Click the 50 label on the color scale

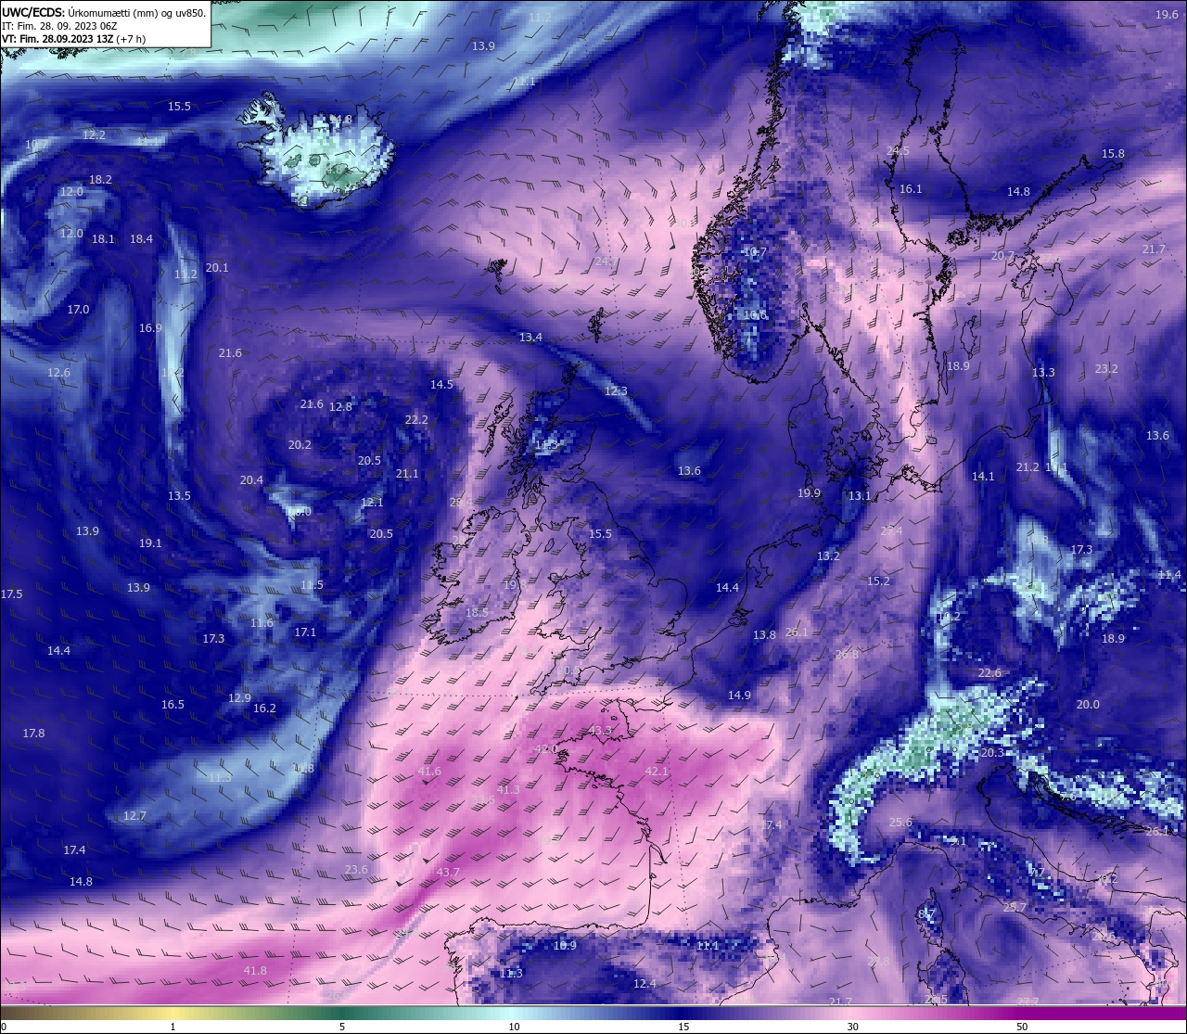[x=1021, y=1027]
